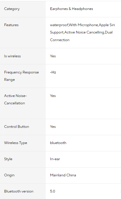Select the 5.0 Bluetooth version value
The width and height of the screenshot is (121, 199).
(x=52, y=191)
